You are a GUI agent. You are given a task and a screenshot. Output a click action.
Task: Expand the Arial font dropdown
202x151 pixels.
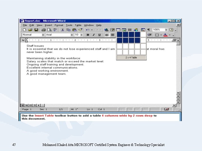[72, 35]
